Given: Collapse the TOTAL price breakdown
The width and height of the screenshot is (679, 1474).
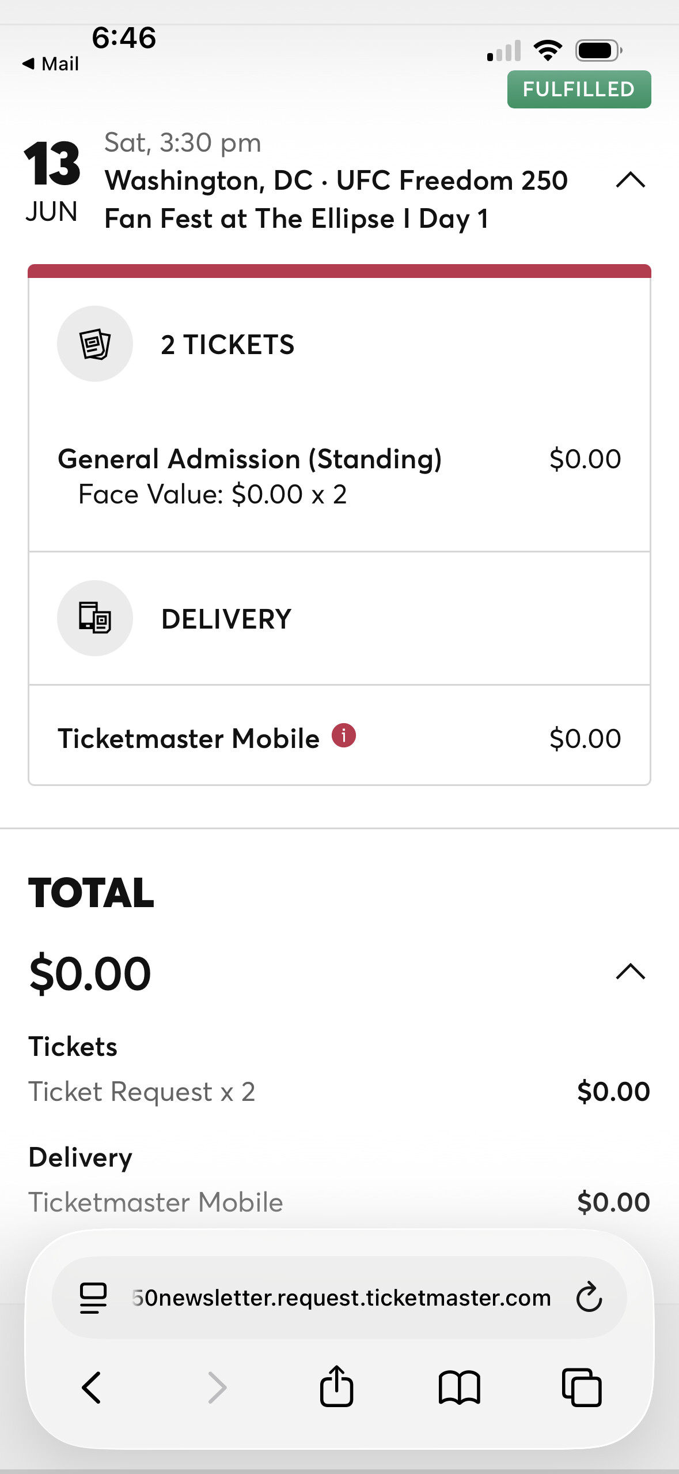Looking at the screenshot, I should tap(631, 972).
